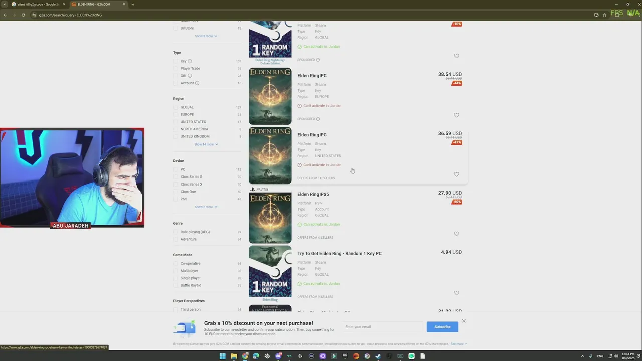Open Epic Games Launcher from the taskbar
The height and width of the screenshot is (361, 642).
coord(345,356)
